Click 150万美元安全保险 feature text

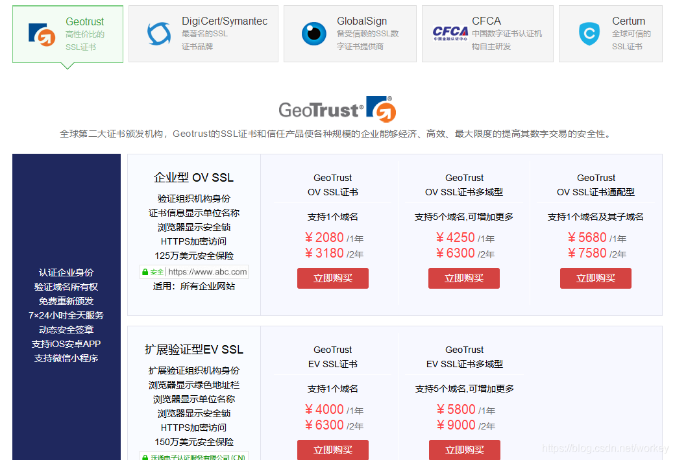point(194,442)
